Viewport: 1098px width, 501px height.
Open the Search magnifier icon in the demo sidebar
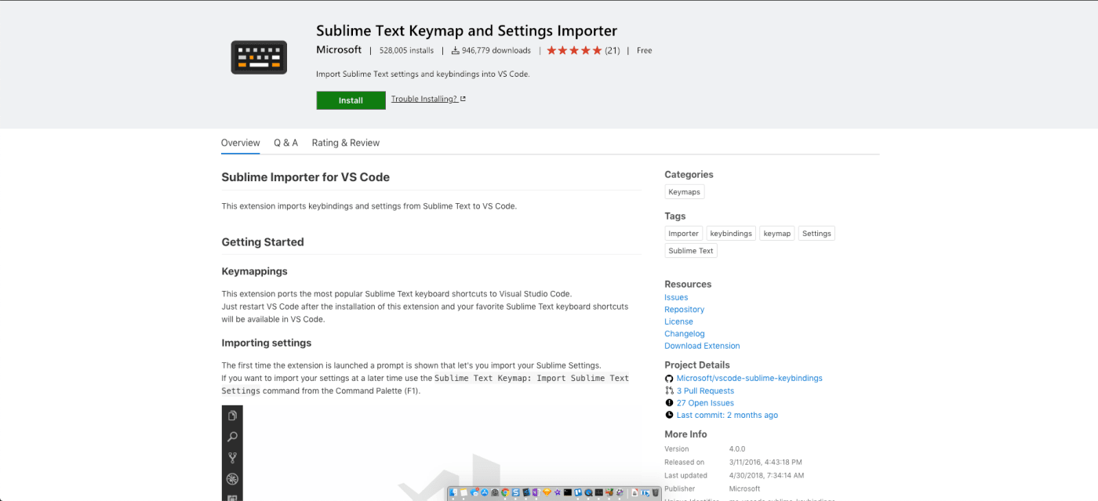(232, 437)
